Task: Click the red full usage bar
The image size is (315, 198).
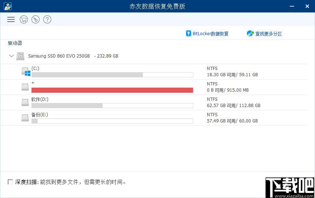Action: click(112, 90)
